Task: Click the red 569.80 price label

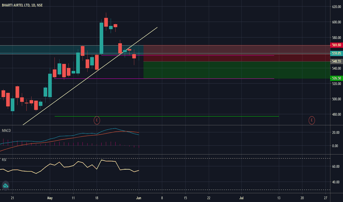Action: [336, 45]
